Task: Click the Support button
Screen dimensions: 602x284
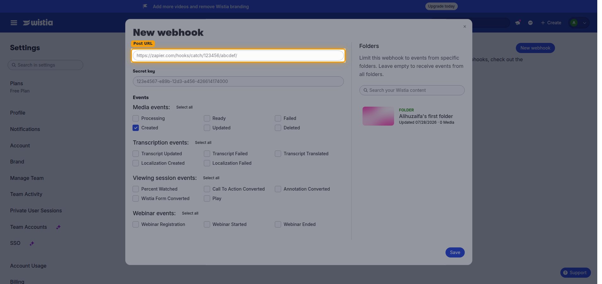Action: (575, 273)
